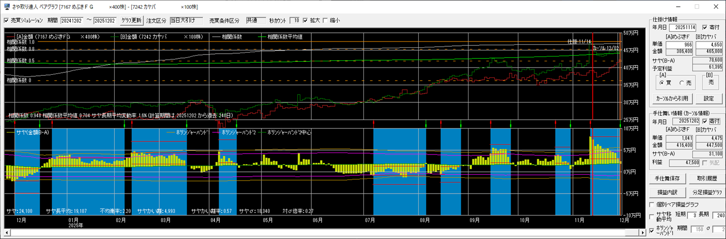Toggle the 売買シミュレーション checkbox

click(x=6, y=21)
